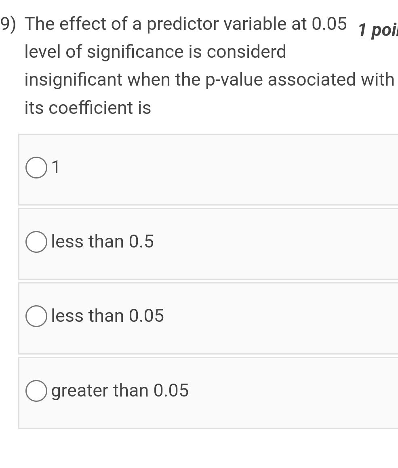Click the question number "9)"
The image size is (398, 468).
6,23
